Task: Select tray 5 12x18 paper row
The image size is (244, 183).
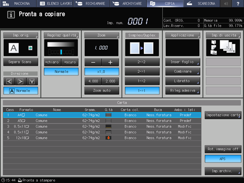Action: tap(102, 138)
